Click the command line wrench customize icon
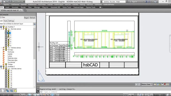This screenshot has height=96, width=171. 38,92
